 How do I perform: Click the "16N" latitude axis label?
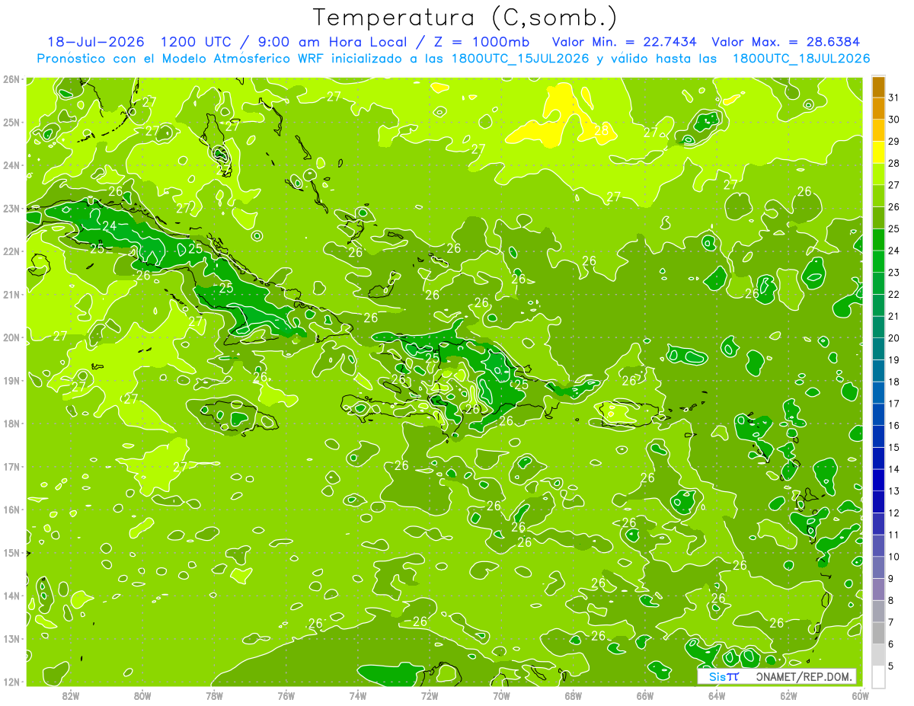coord(11,510)
